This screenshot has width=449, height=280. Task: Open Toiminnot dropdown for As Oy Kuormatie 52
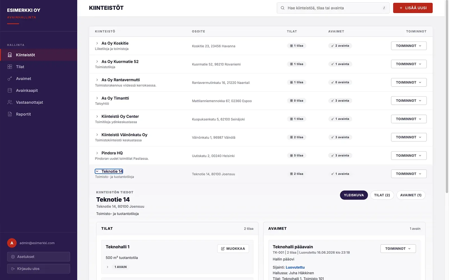(x=409, y=64)
